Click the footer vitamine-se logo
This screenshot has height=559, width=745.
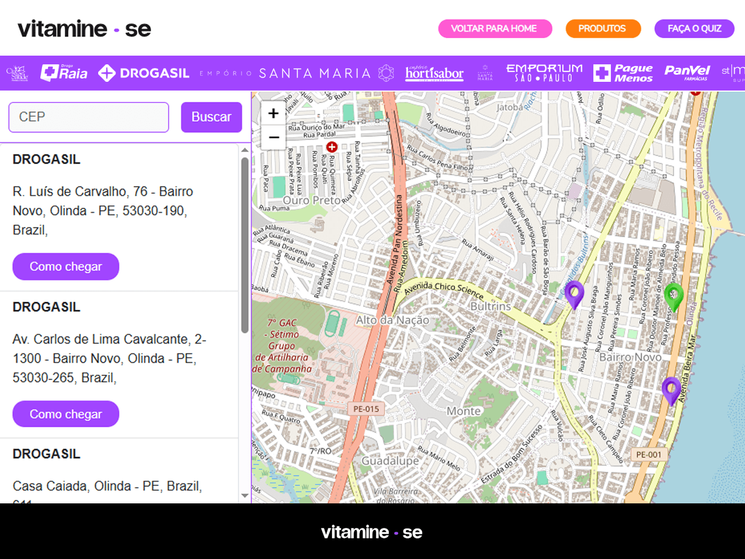(x=372, y=532)
